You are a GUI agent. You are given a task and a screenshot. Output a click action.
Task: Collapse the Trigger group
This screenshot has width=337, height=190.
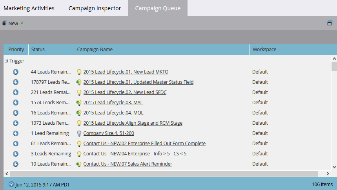[6, 61]
